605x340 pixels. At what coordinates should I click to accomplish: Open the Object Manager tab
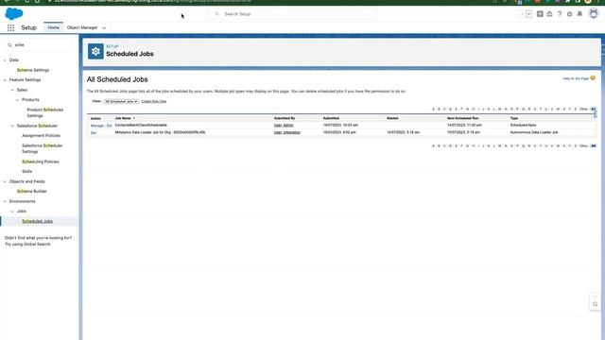[82, 27]
